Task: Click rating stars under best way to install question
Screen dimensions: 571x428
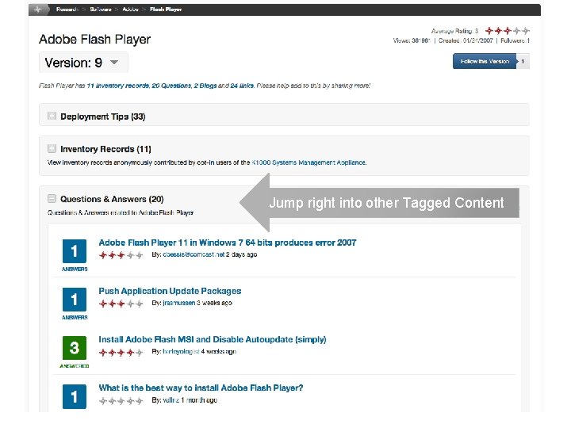Action: pyautogui.click(x=121, y=401)
